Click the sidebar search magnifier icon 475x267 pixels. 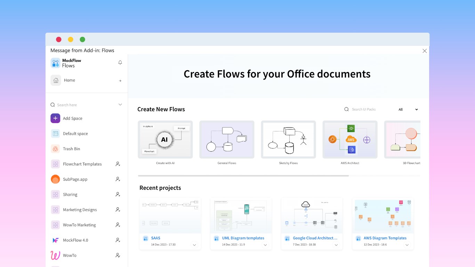[x=53, y=105]
